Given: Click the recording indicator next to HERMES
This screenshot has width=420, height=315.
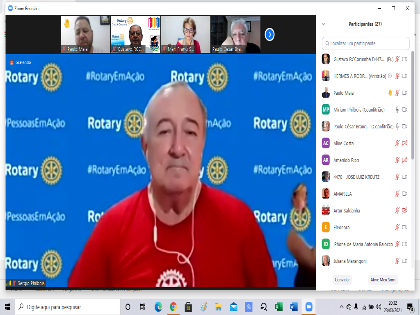Looking at the screenshot, I should 390,76.
